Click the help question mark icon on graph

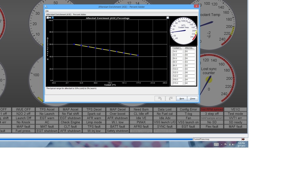pyautogui.click(x=53, y=18)
